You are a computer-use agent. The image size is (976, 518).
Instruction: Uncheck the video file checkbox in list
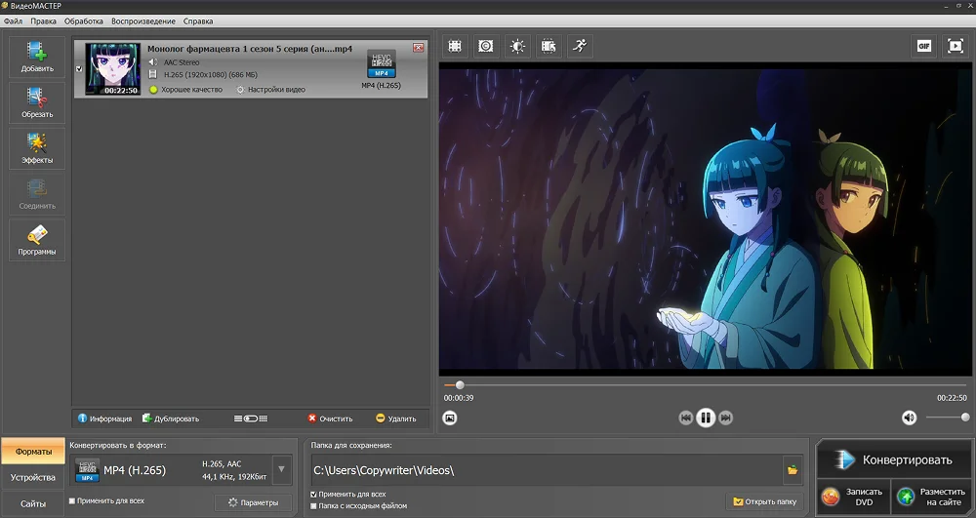[x=78, y=69]
